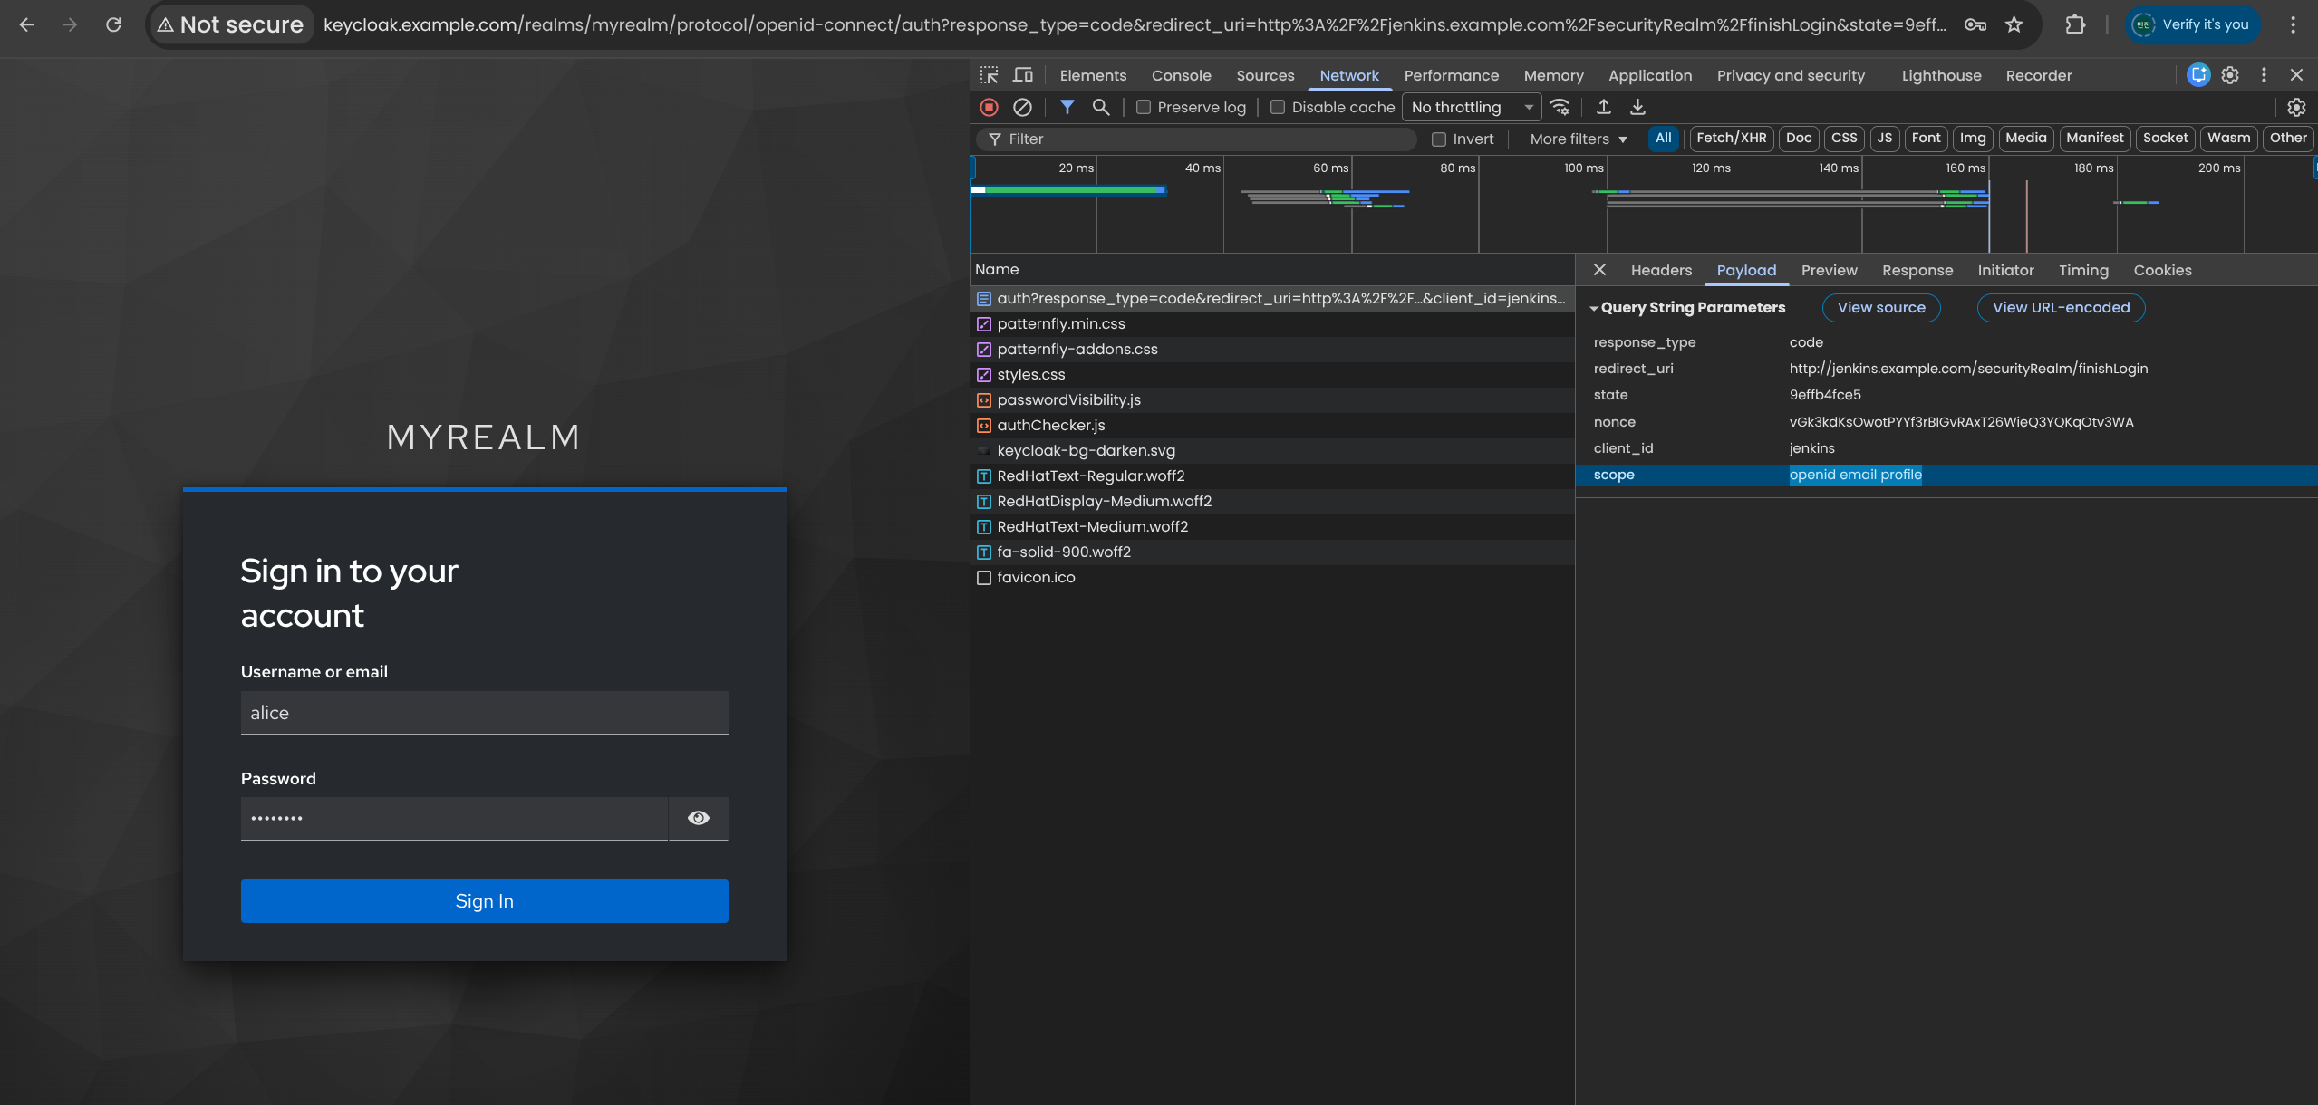
Task: Toggle password visibility eye icon
Action: pyautogui.click(x=698, y=818)
